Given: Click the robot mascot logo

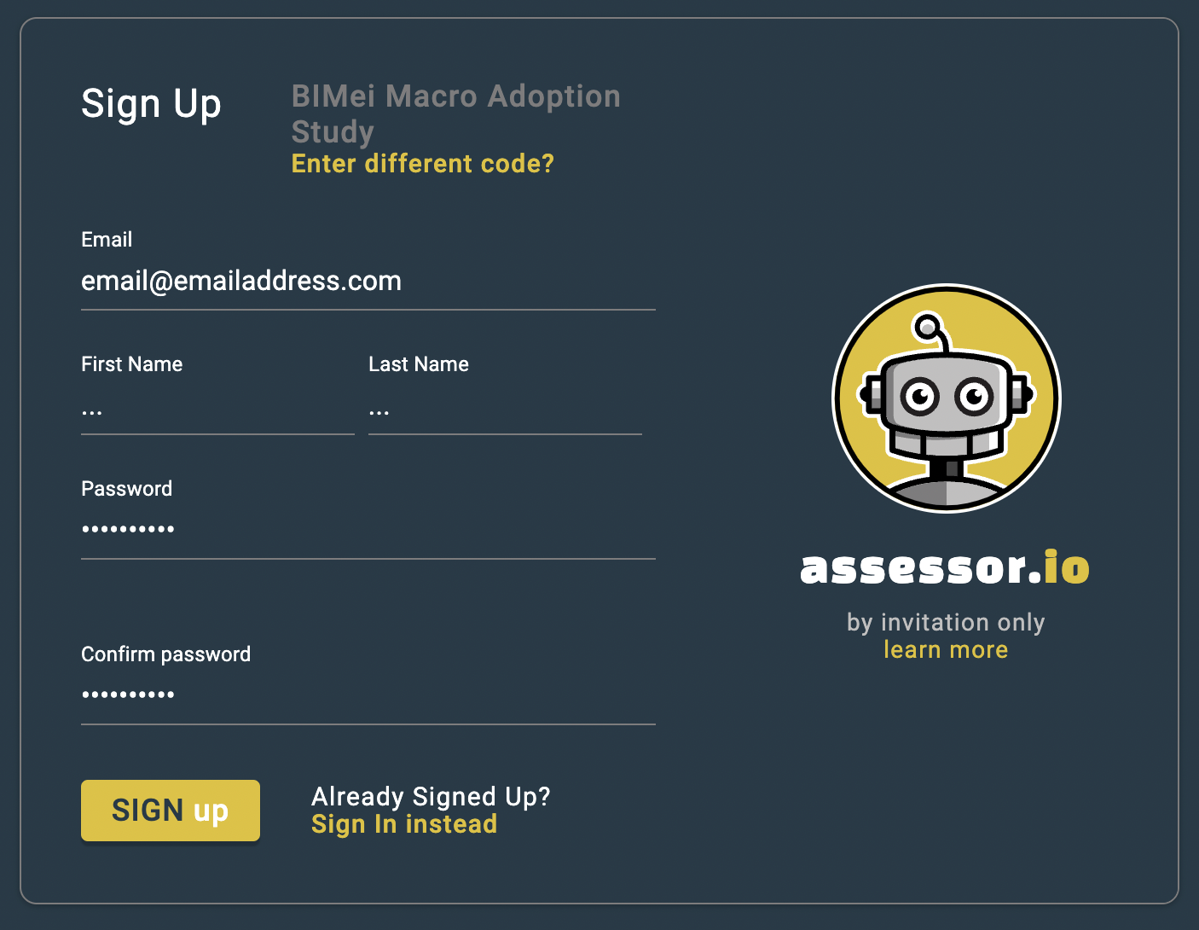Looking at the screenshot, I should [946, 398].
